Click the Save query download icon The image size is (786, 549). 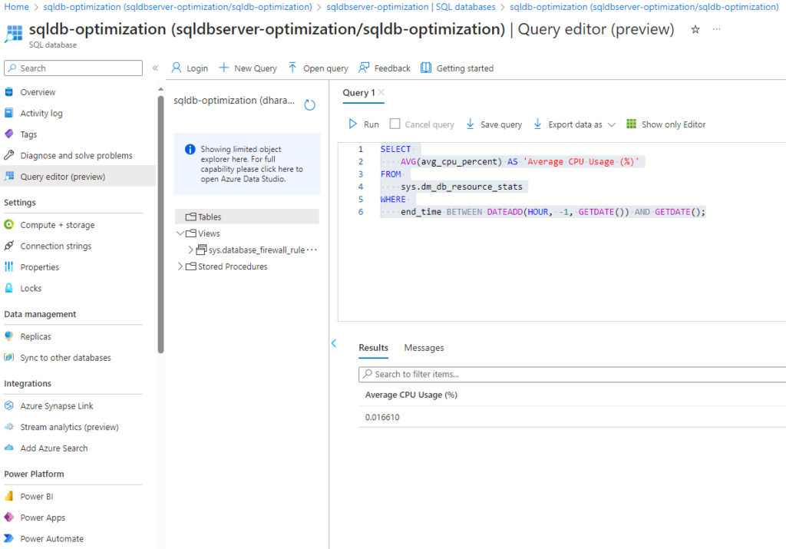point(471,124)
